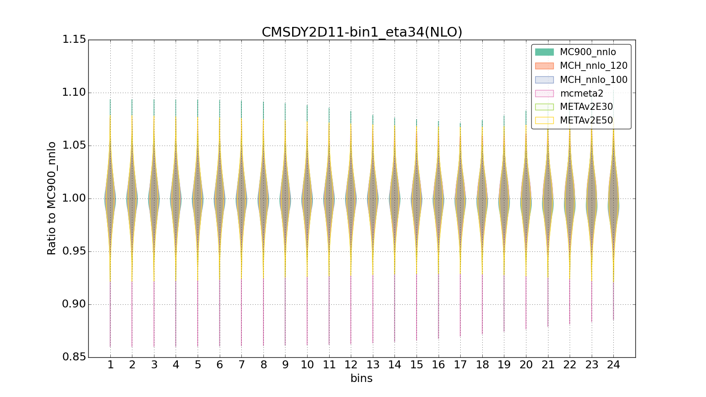Click the METAv2E50 yellow legend swatch

click(544, 120)
